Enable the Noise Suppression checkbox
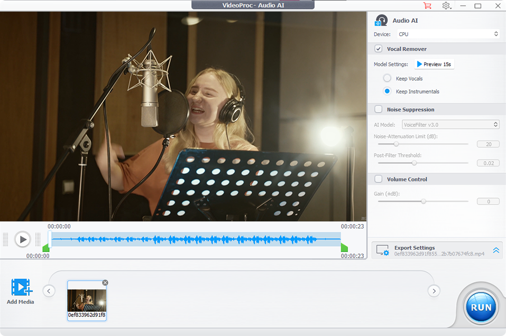The image size is (506, 336). pyautogui.click(x=379, y=109)
